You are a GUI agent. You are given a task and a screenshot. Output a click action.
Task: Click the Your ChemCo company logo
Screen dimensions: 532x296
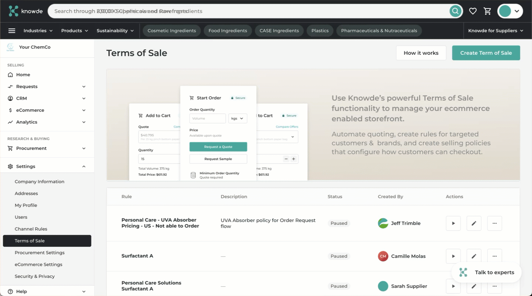pos(10,47)
